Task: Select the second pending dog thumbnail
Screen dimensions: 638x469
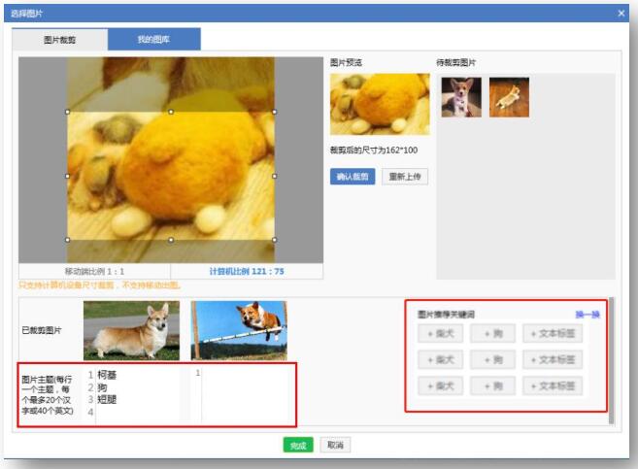Action: coord(509,97)
